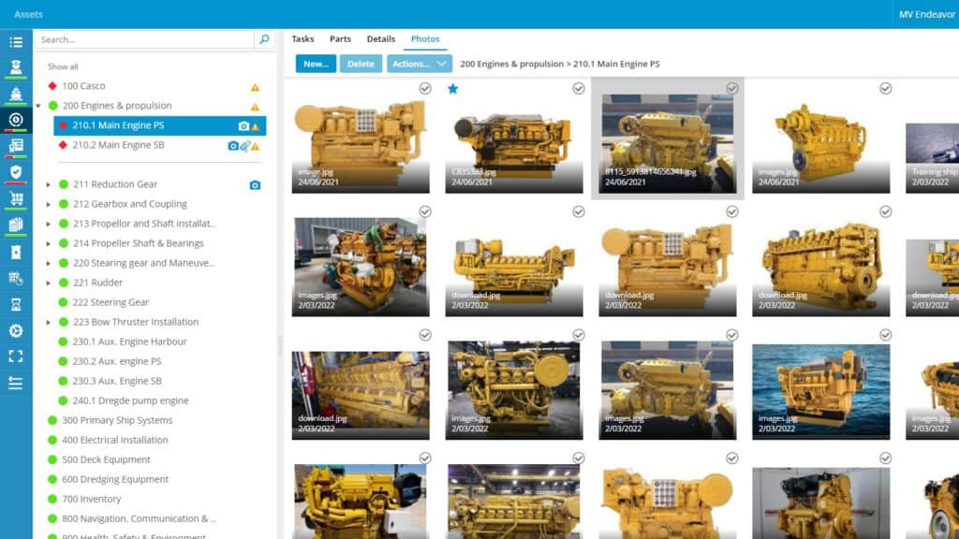
Task: Open the hourglass sidebar icon
Action: click(15, 304)
